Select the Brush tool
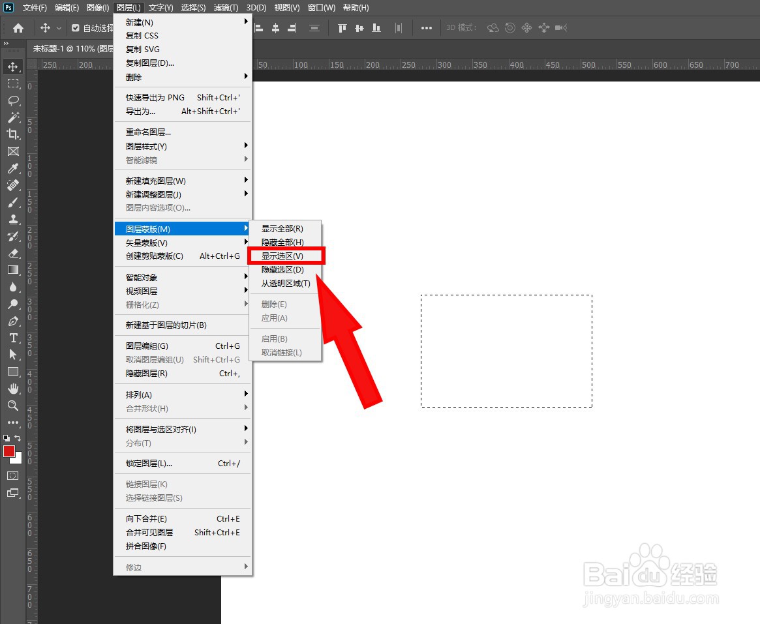This screenshot has height=624, width=760. click(13, 202)
